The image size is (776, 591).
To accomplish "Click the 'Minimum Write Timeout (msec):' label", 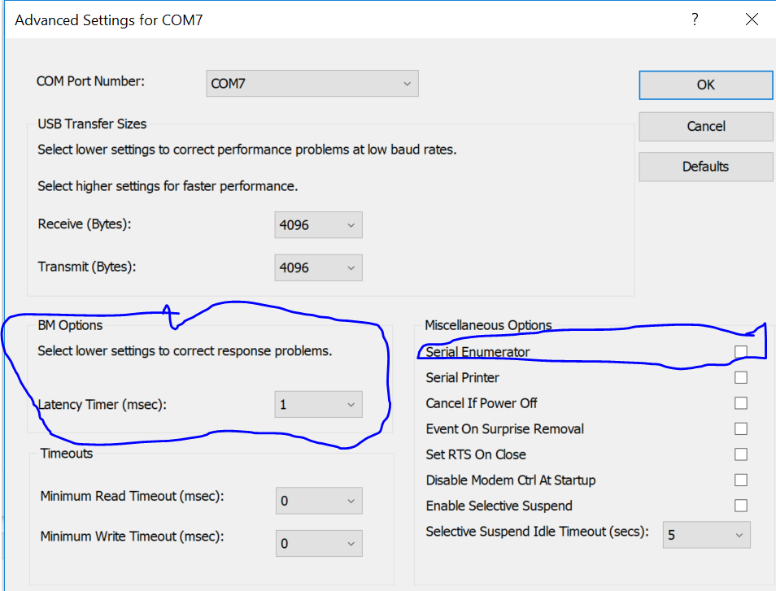I will [132, 537].
